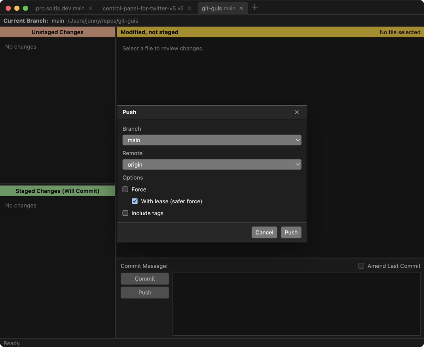Click the macOS yellow minimize button
Screen dimensions: 424x347
click(x=17, y=8)
